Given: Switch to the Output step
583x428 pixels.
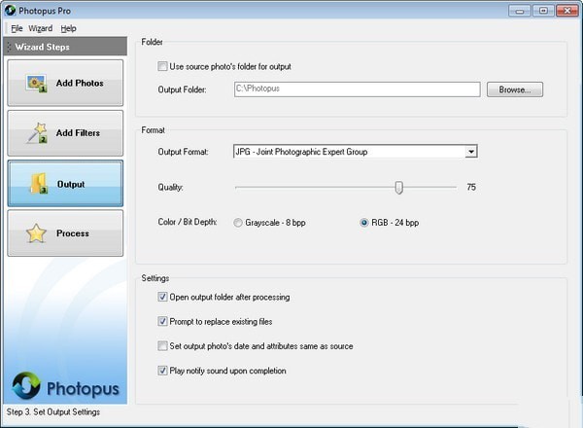Looking at the screenshot, I should point(65,183).
